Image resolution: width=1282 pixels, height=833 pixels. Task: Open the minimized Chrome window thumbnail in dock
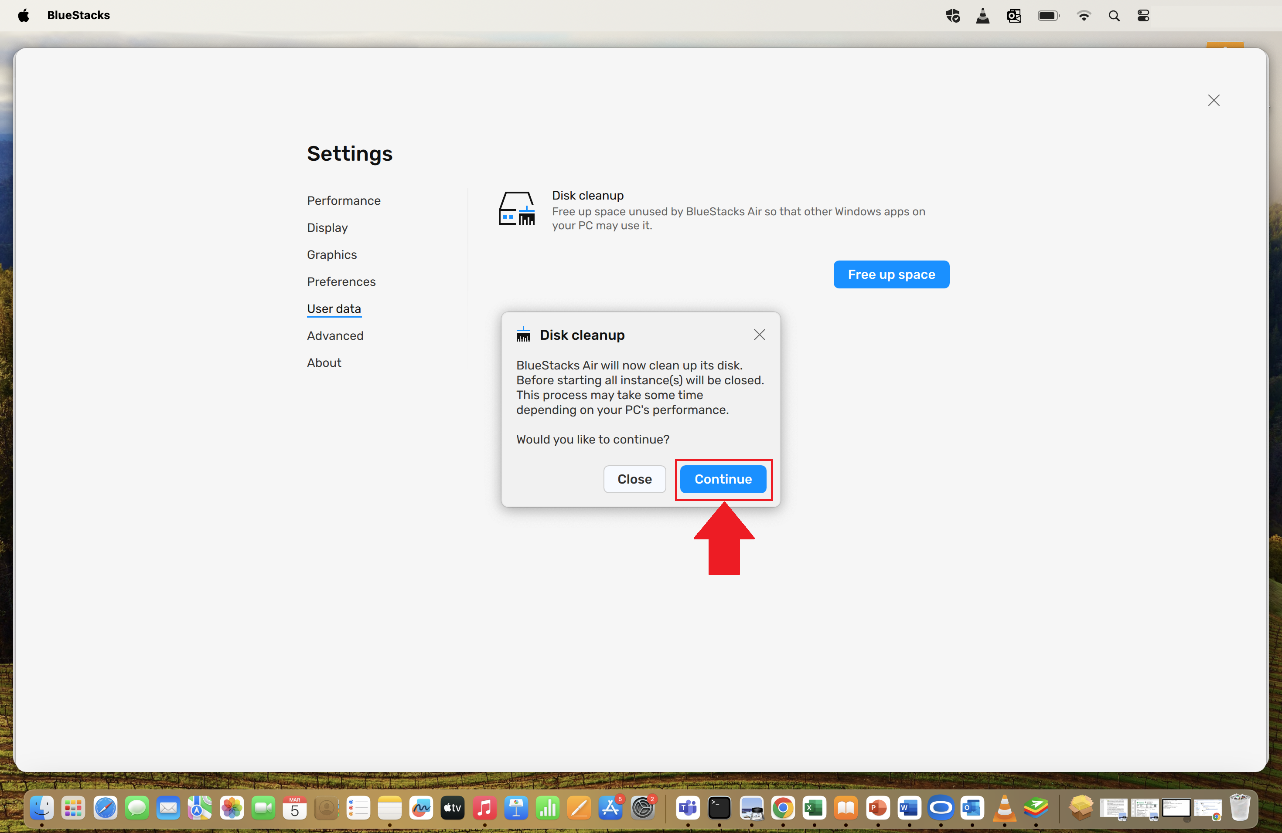point(1207,809)
